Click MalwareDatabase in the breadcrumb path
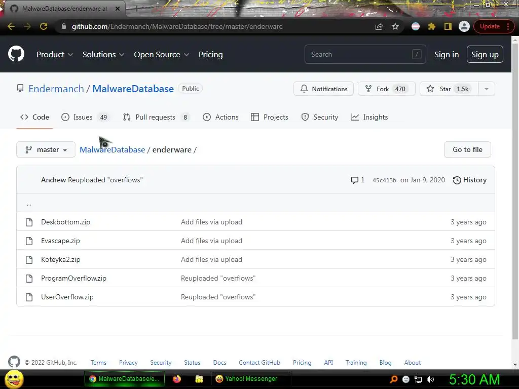 tap(112, 150)
